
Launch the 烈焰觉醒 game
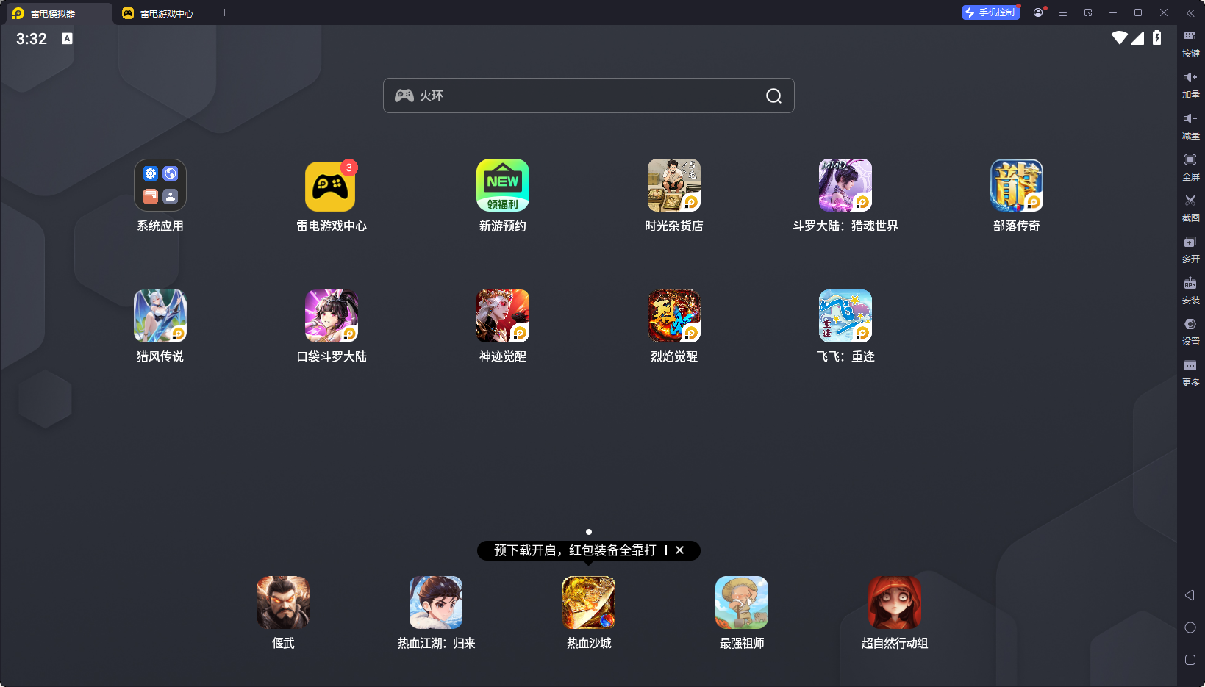674,316
